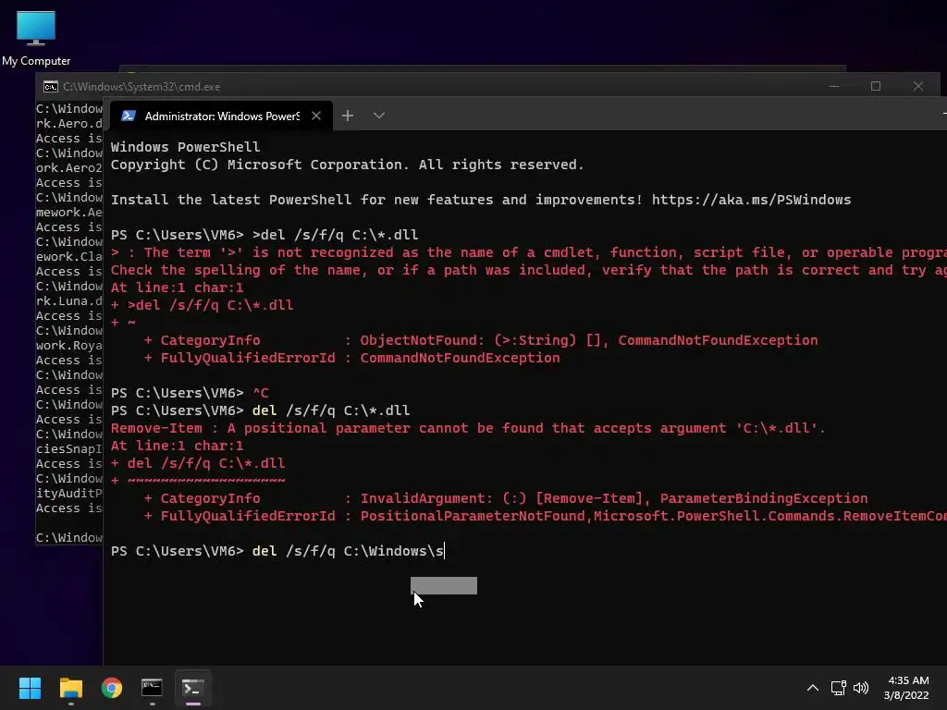This screenshot has height=710, width=947.
Task: Click the 'InvalidArgument: (:) [Remove-Item]' text
Action: click(x=504, y=498)
